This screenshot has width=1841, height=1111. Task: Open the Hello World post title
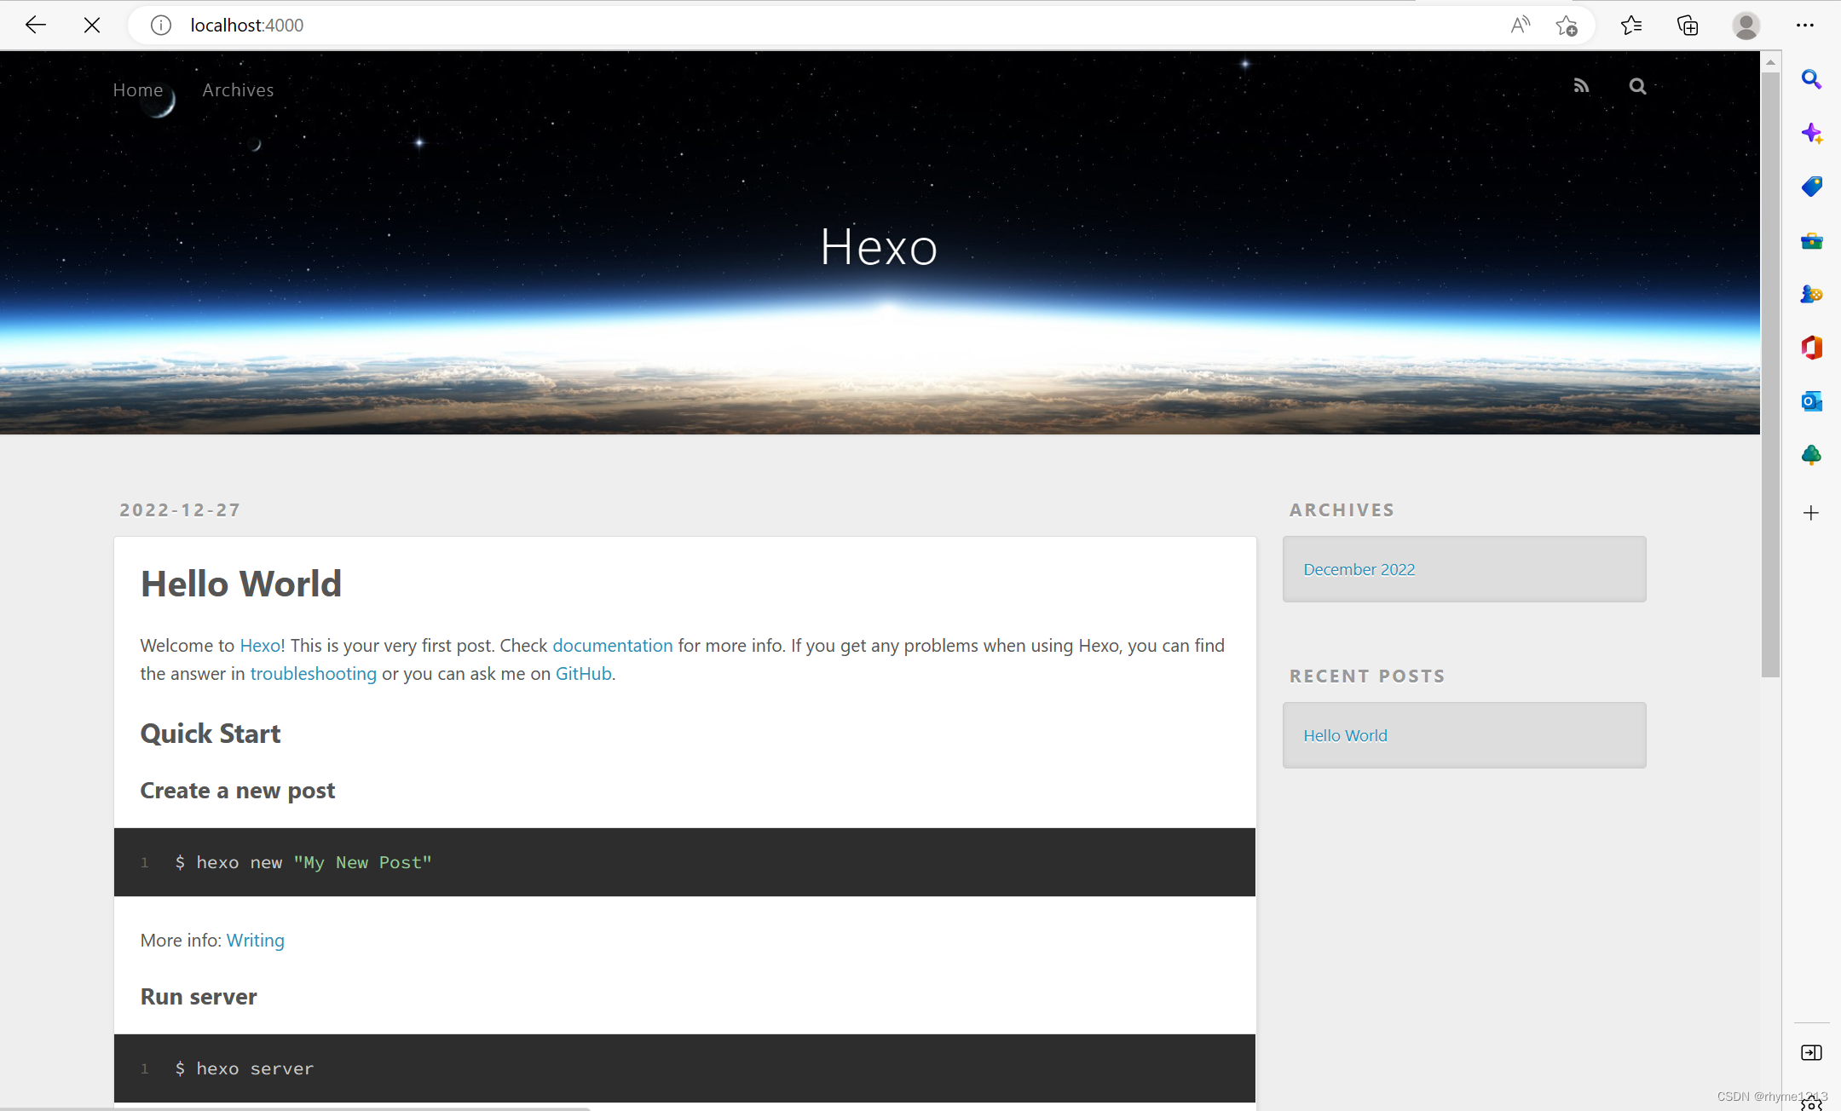[241, 584]
